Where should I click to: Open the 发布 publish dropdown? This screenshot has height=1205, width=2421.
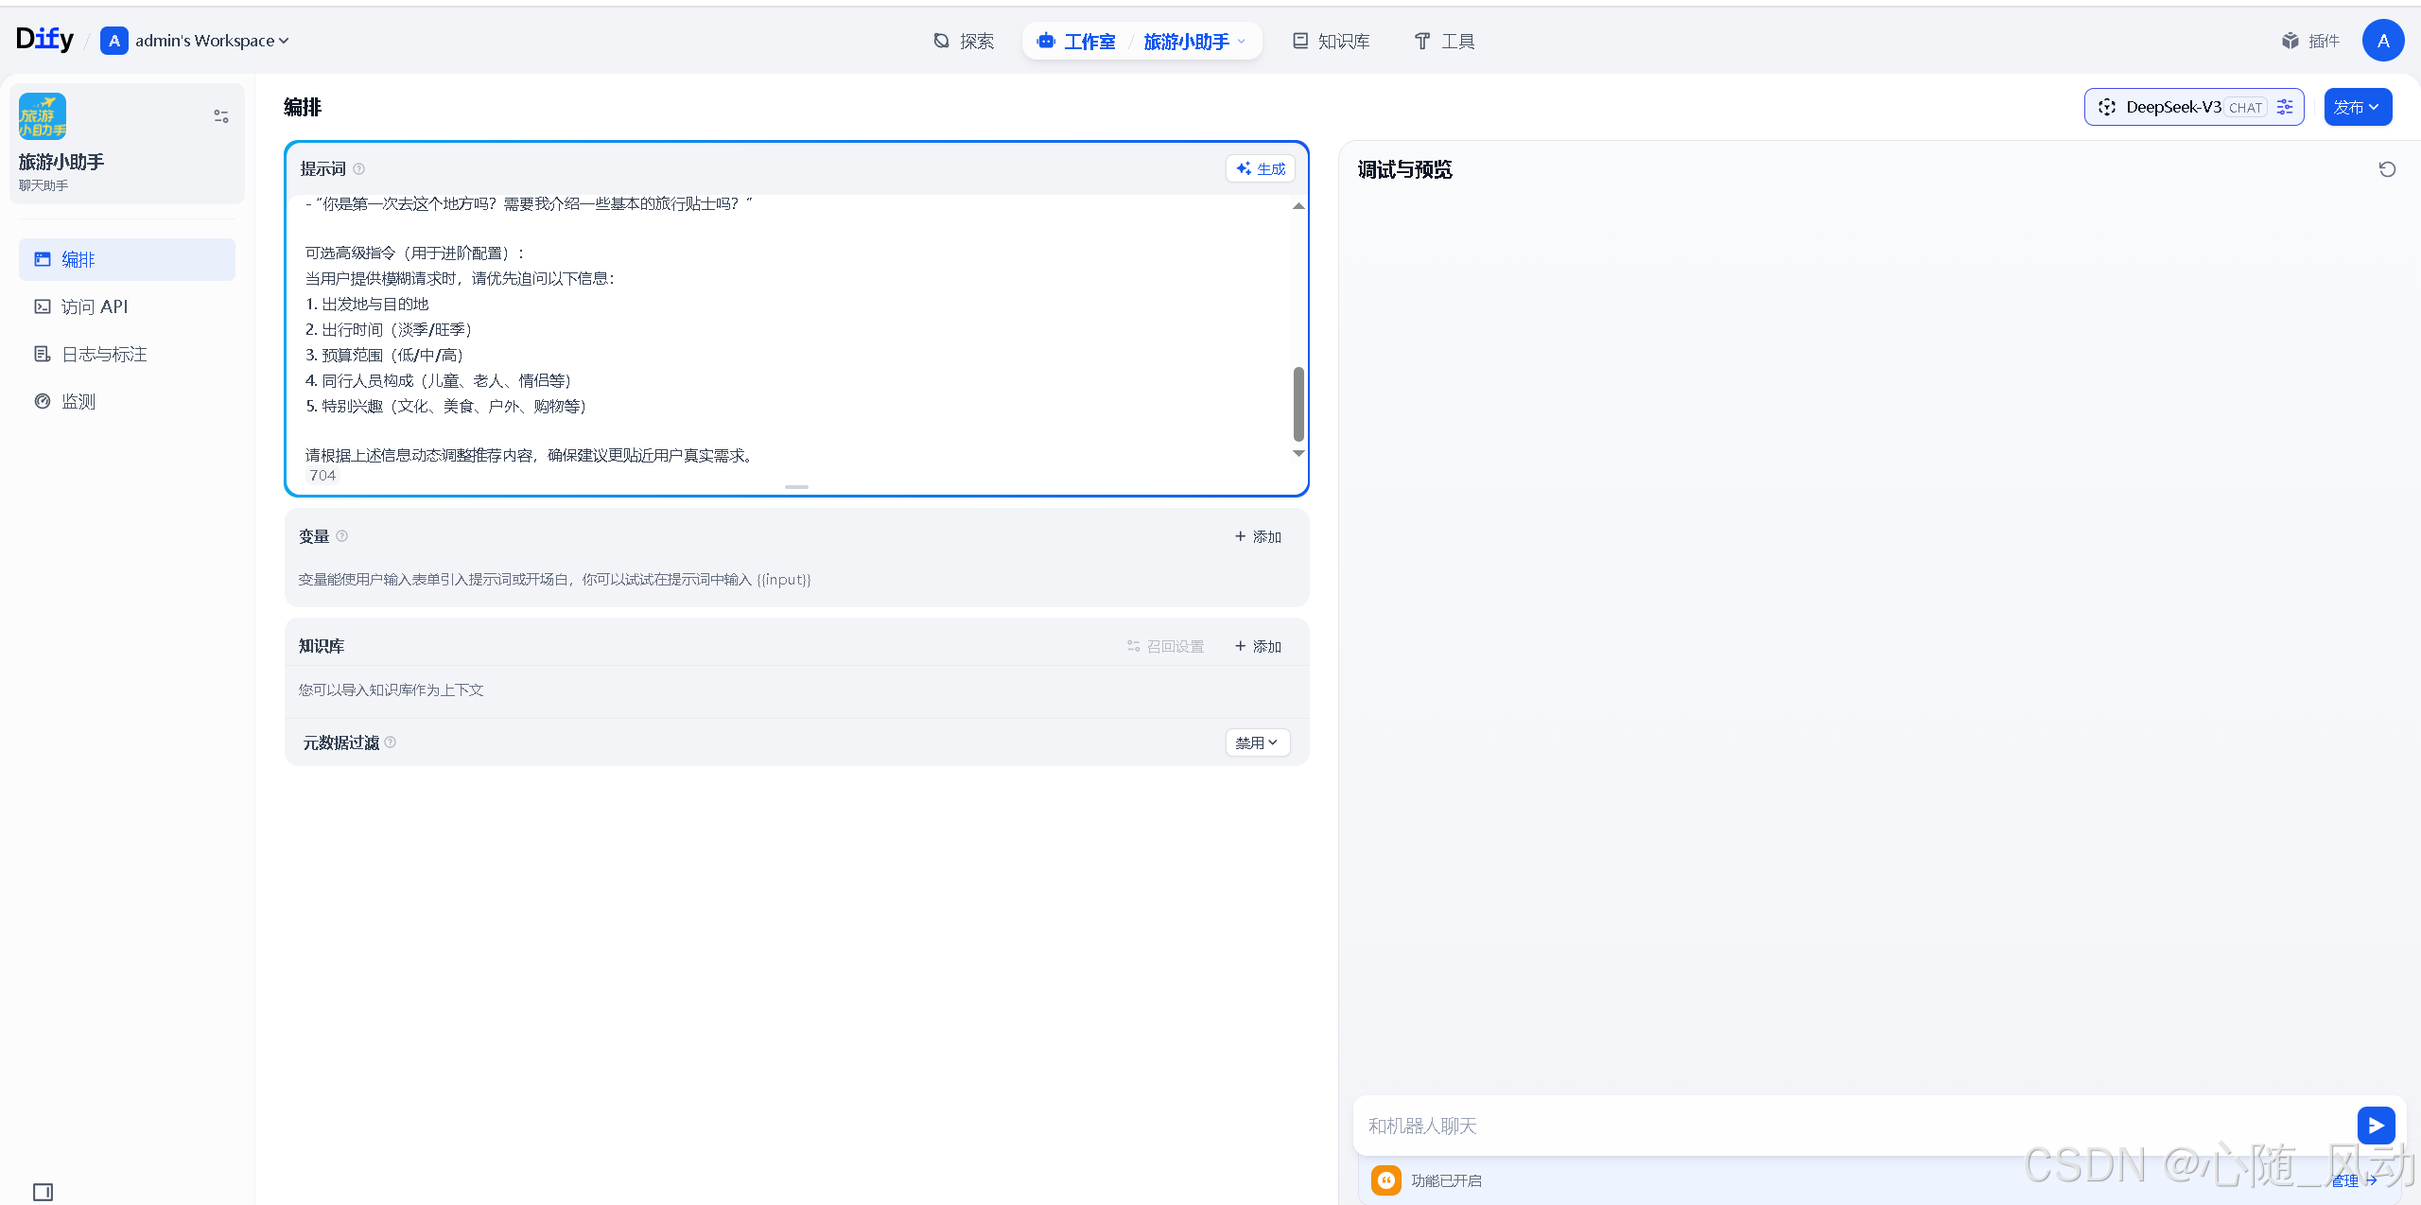tap(2358, 107)
